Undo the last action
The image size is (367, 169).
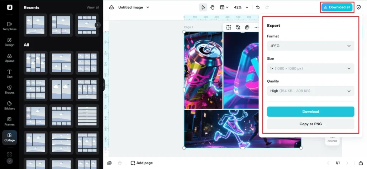(258, 7)
